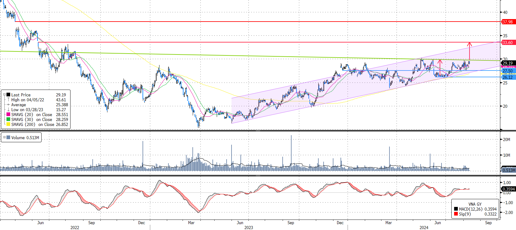Select 'High on 04/05/22' legend row
Image resolution: width=516 pixels, height=230 pixels.
[28, 100]
